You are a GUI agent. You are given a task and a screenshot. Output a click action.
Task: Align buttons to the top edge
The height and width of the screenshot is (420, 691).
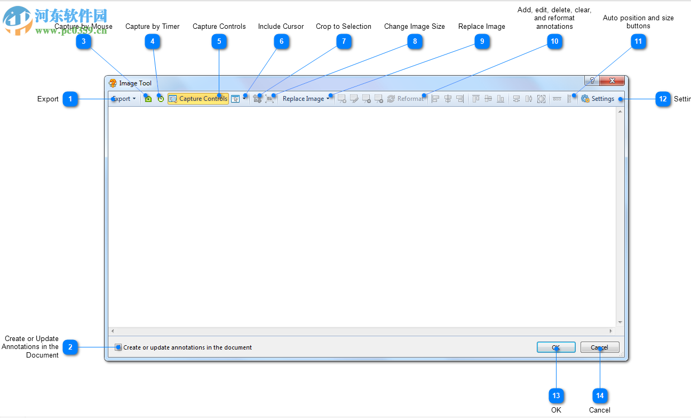tap(476, 99)
